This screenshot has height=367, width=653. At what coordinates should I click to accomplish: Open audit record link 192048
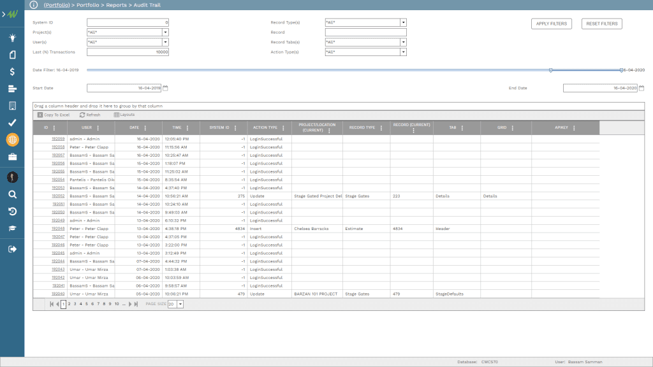(58, 229)
